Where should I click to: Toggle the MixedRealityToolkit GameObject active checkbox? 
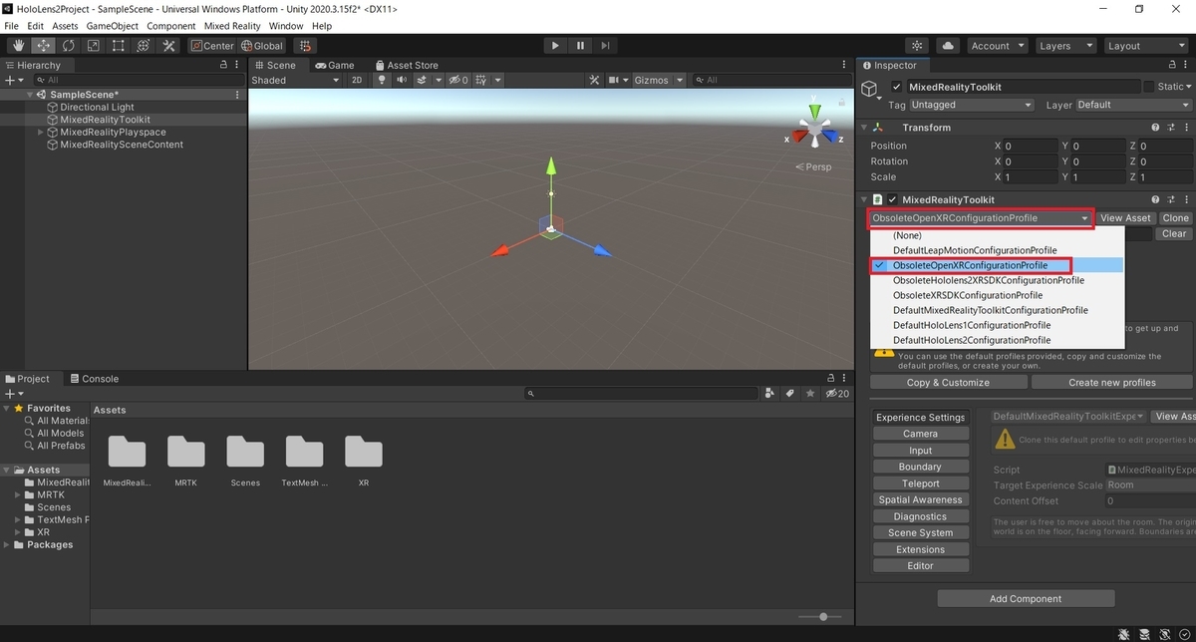coord(897,87)
